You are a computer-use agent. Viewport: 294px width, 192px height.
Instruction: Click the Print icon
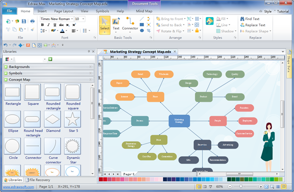(x=32, y=21)
